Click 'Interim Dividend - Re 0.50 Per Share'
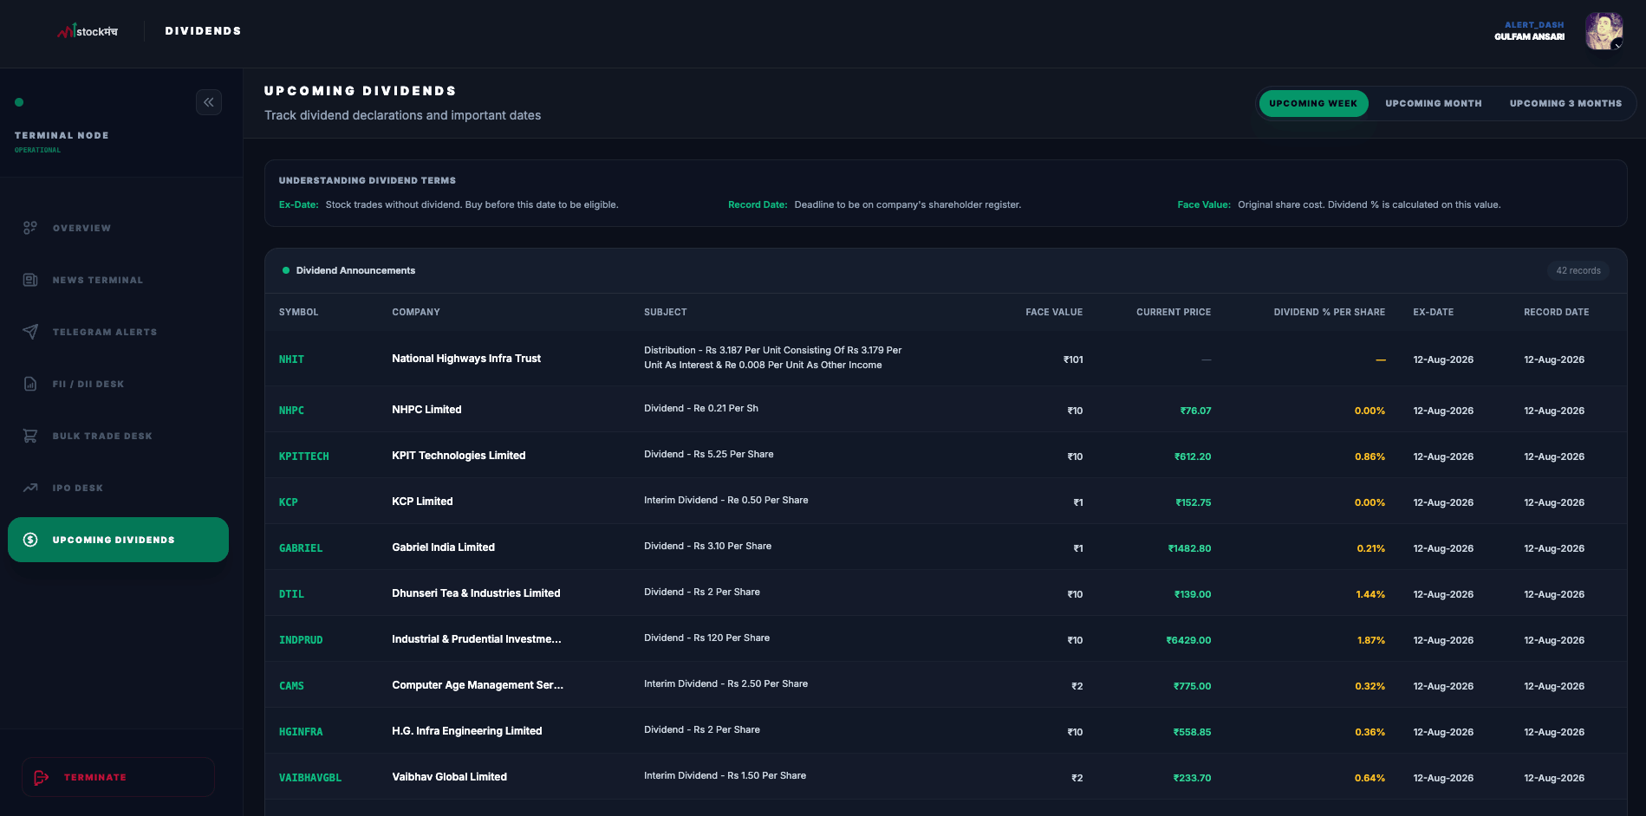Viewport: 1646px width, 816px height. pos(726,500)
